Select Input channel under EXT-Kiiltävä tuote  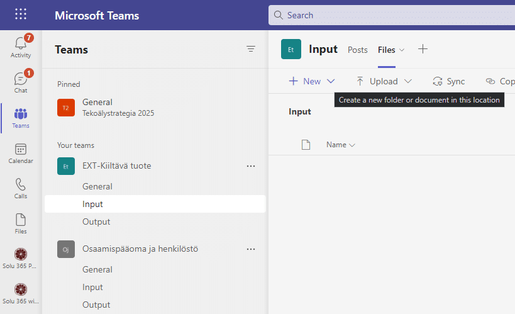pos(155,204)
